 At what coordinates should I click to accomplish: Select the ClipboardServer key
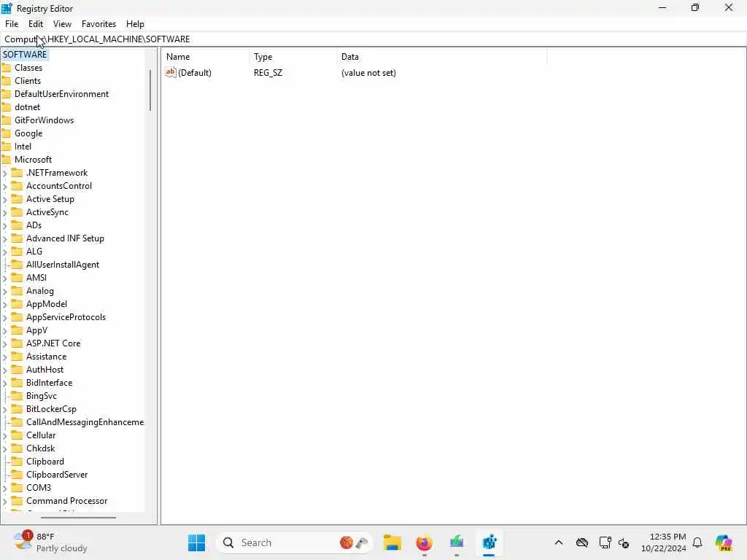pos(57,475)
